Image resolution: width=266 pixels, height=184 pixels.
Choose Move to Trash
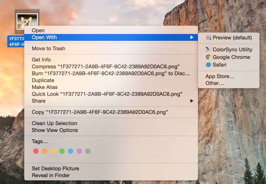[49, 48]
